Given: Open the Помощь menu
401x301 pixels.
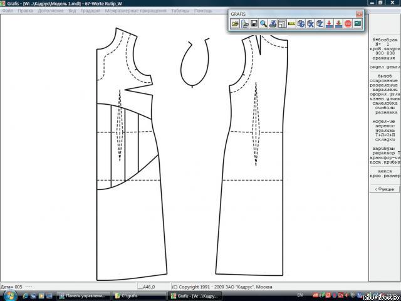Looking at the screenshot, I should (203, 11).
